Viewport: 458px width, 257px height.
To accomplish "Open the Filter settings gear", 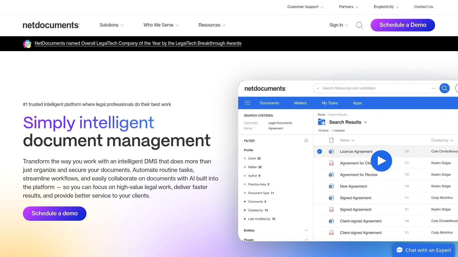I will tap(306, 140).
